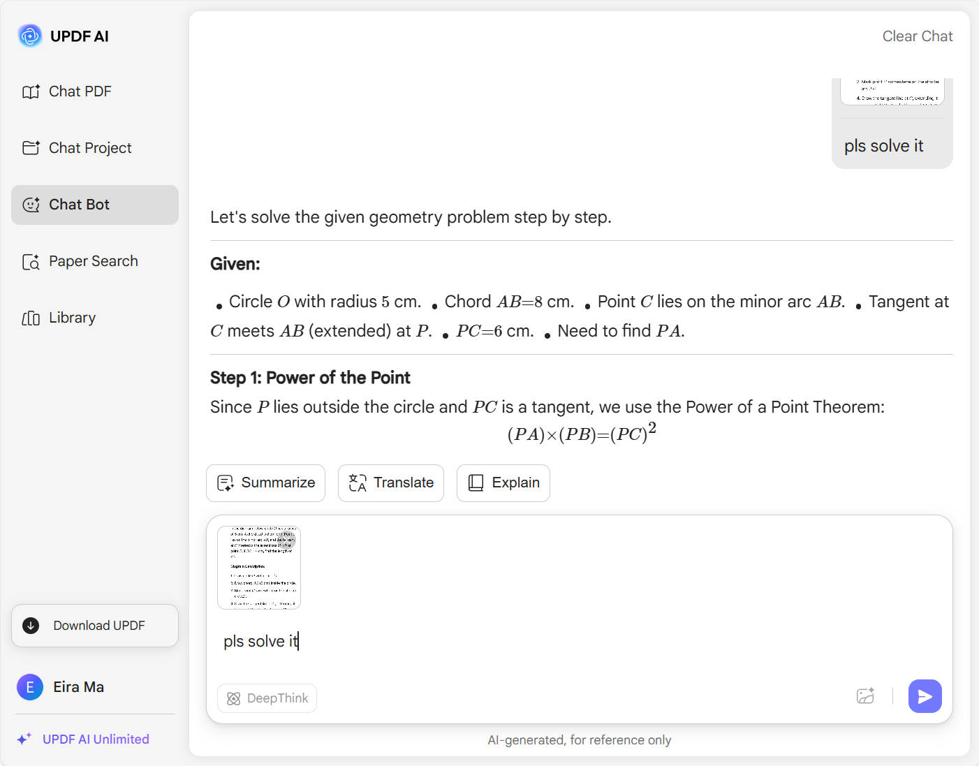Click the Download UPDF button
This screenshot has height=766, width=979.
(95, 626)
